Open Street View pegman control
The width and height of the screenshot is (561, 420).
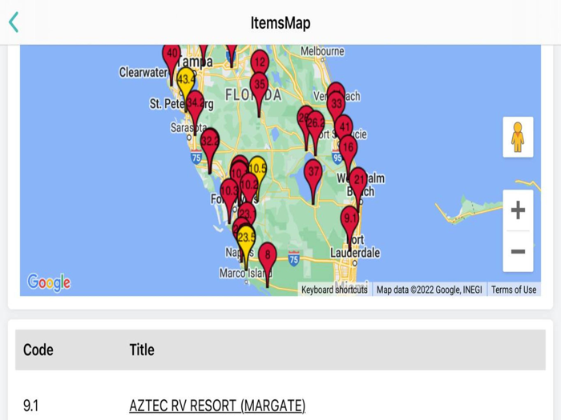(x=518, y=137)
